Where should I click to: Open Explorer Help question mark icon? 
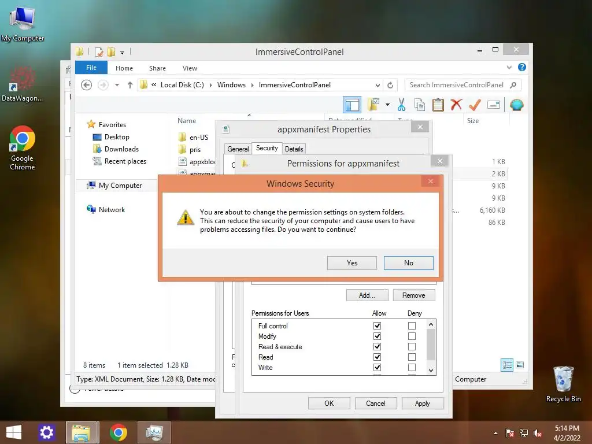522,67
